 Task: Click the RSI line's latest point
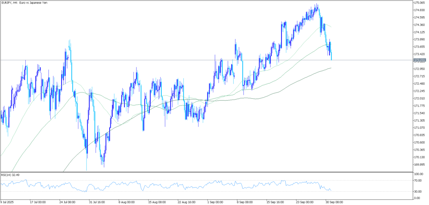coord(331,190)
